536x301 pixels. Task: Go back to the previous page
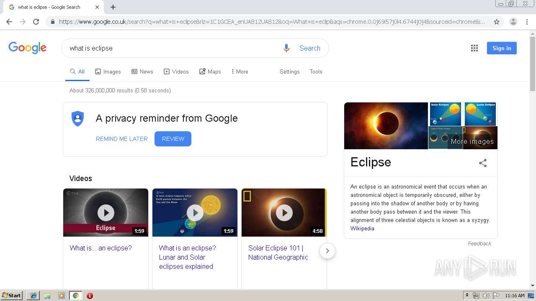tap(9, 22)
